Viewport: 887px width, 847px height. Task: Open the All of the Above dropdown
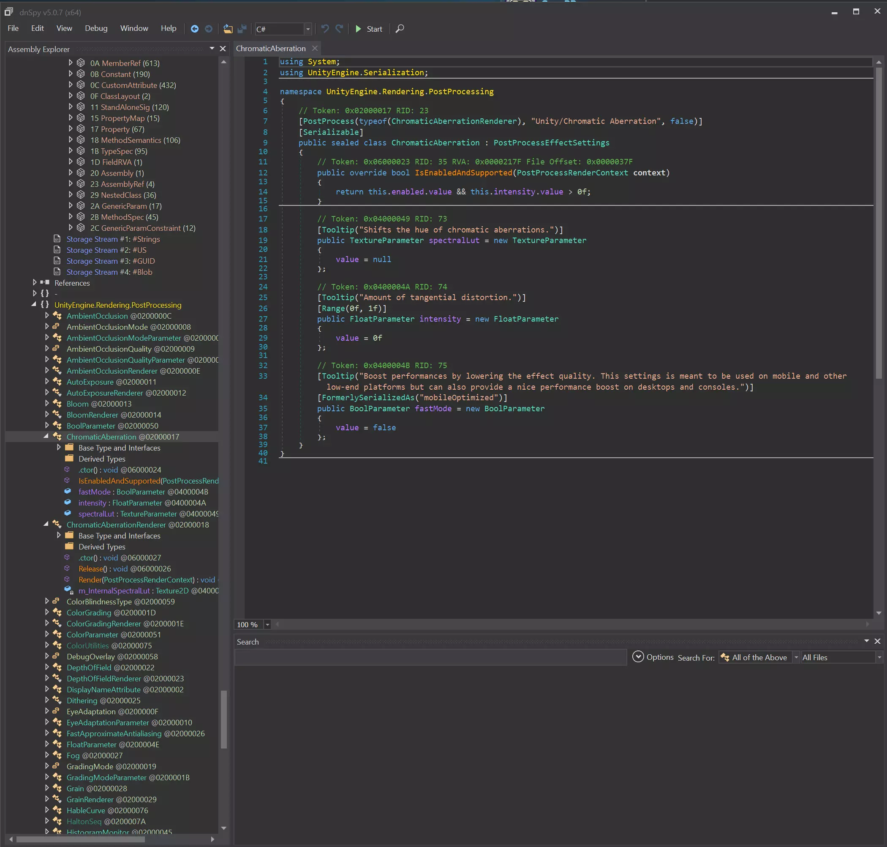tap(796, 657)
